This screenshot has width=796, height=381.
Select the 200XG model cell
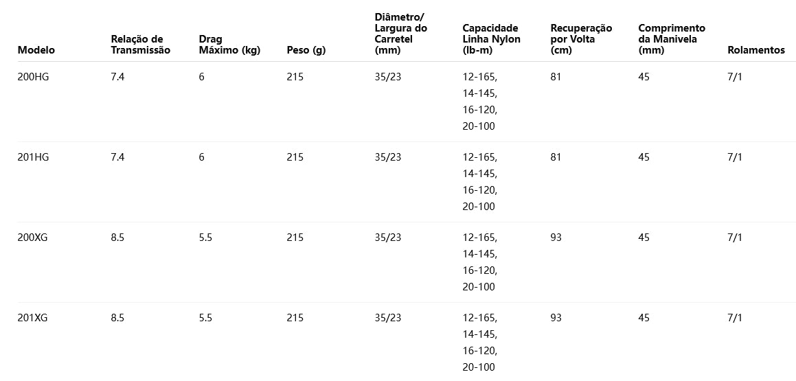(x=32, y=238)
